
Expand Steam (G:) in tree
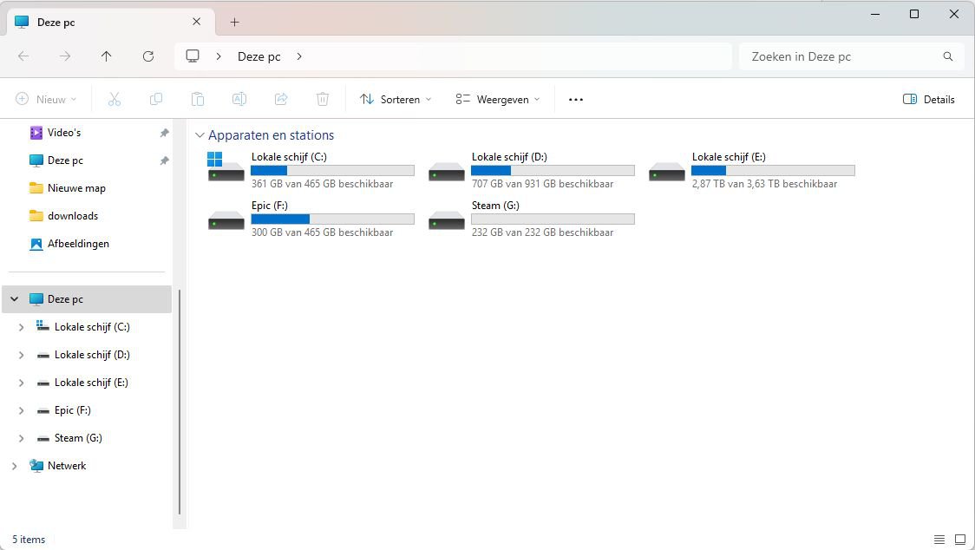21,438
